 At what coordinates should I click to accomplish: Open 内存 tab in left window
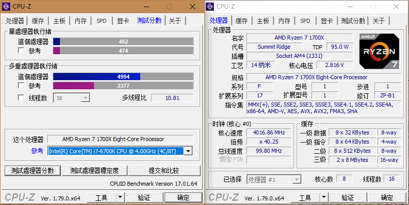(x=81, y=21)
